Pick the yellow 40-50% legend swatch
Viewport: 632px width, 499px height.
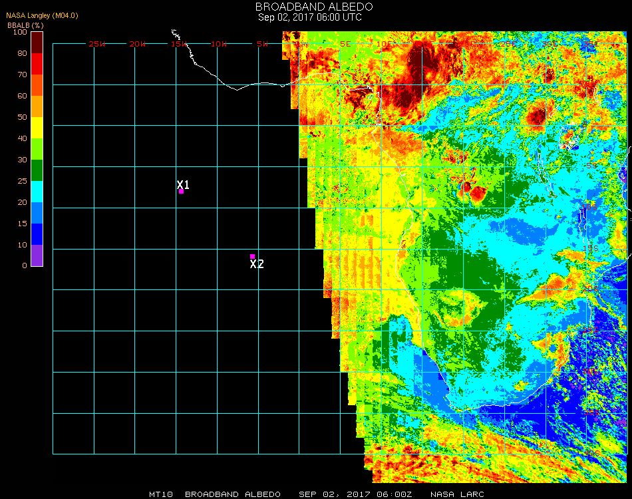tap(37, 128)
